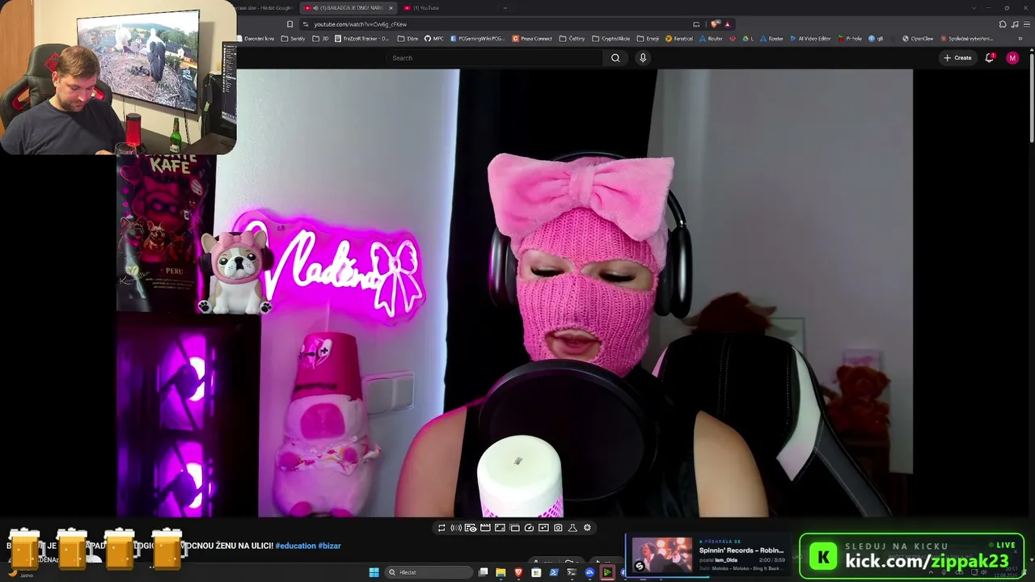This screenshot has width=1035, height=582.
Task: Open the Windows Start menu
Action: click(374, 572)
